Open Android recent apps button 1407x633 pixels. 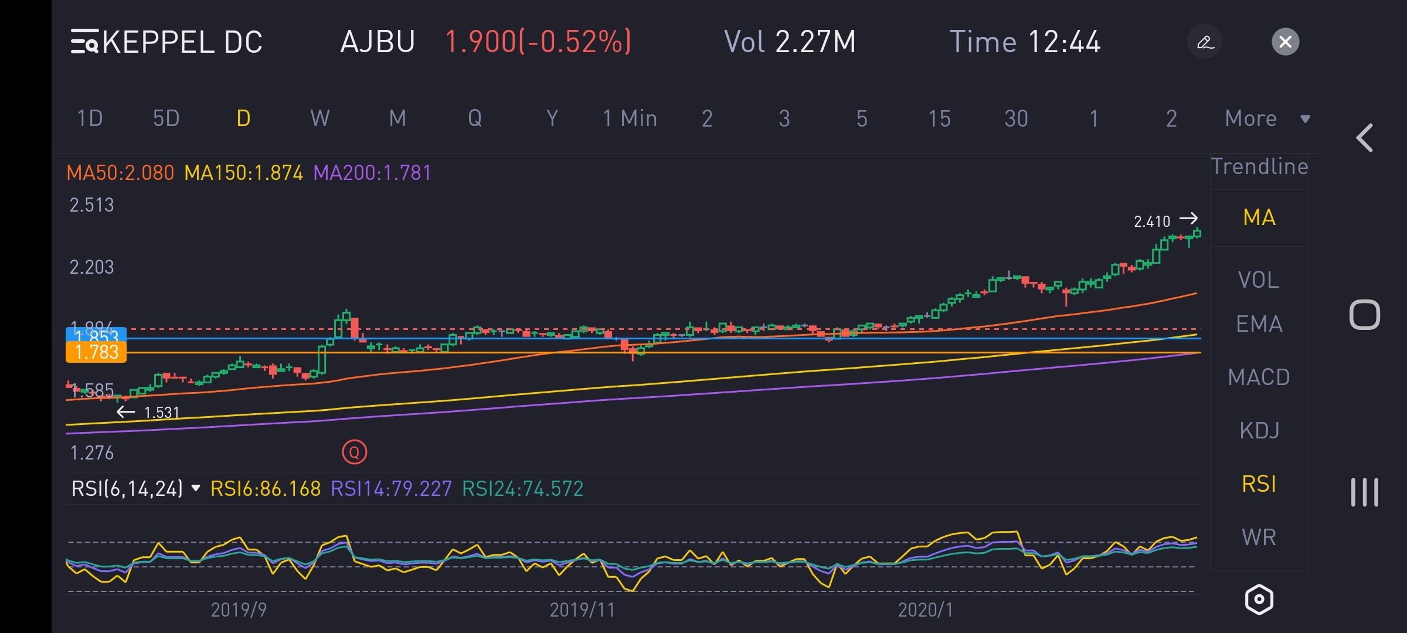(x=1365, y=491)
